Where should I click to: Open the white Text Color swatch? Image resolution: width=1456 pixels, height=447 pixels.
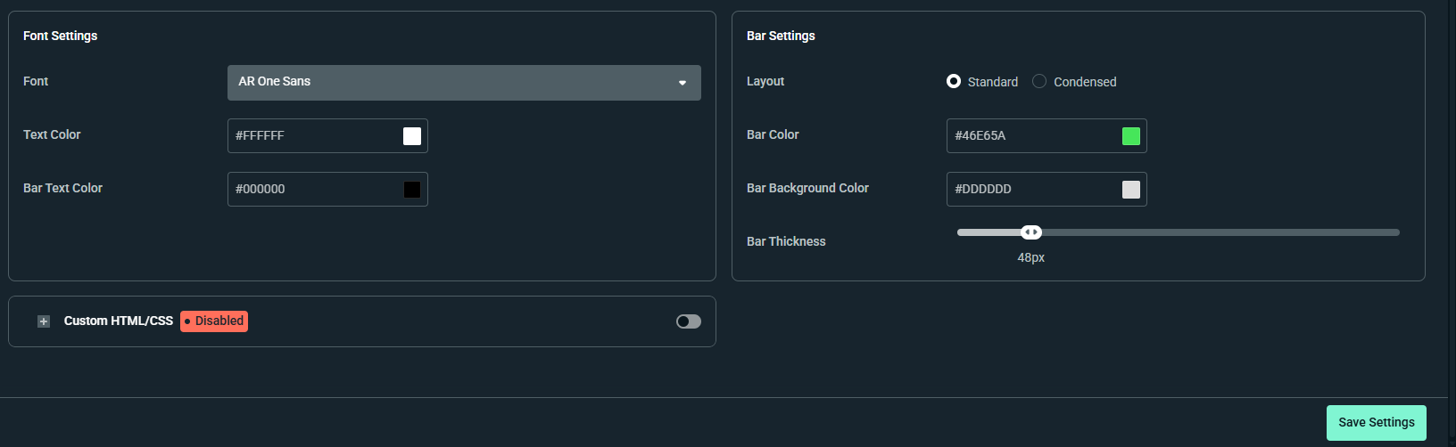click(x=412, y=135)
